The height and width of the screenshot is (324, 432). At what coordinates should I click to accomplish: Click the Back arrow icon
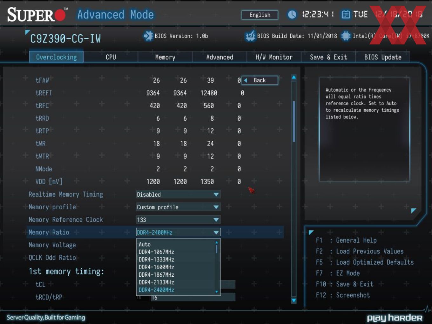tap(246, 80)
